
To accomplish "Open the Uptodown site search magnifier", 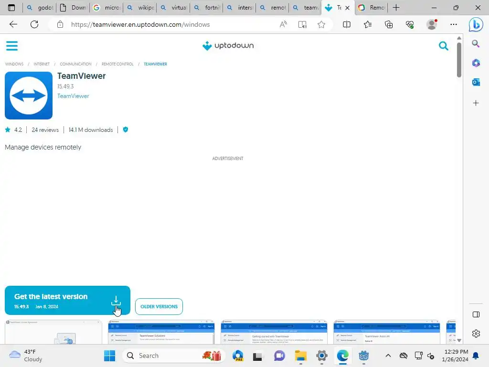I will coord(443,46).
